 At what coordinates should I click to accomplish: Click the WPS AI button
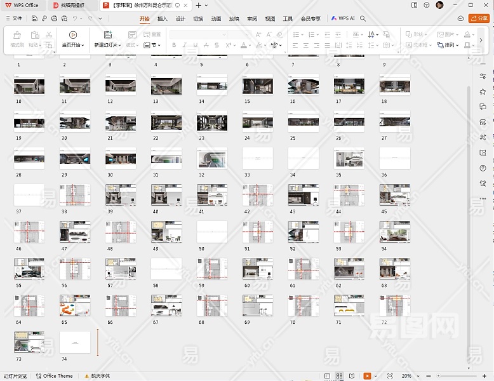[344, 18]
